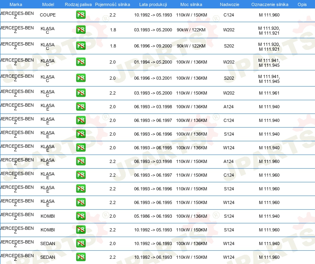Click the Nadwozie column header
Screen dimensions: 315x264
pyautogui.click(x=228, y=4)
